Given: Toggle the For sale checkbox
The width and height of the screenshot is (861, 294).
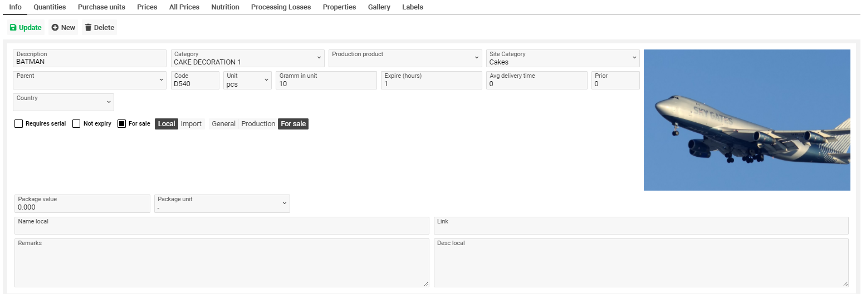Looking at the screenshot, I should [x=122, y=124].
